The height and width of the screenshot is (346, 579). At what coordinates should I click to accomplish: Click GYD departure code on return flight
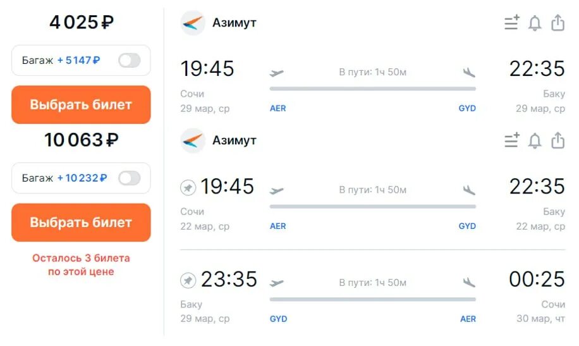click(x=278, y=319)
